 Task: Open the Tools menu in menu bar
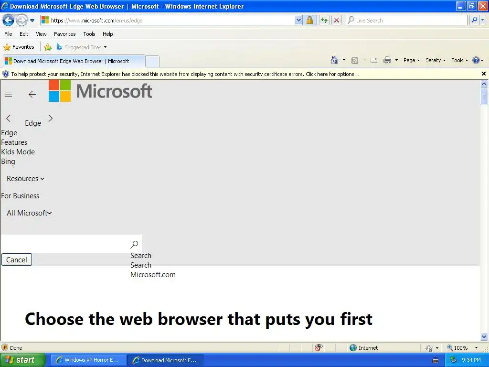point(89,34)
